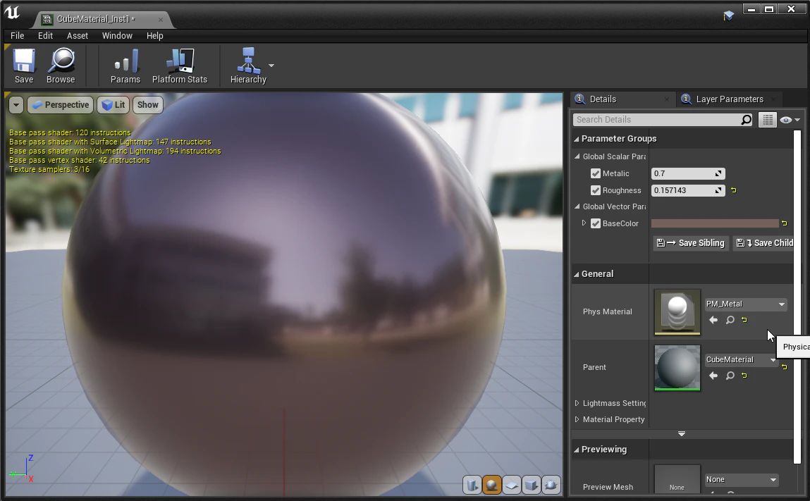Image resolution: width=810 pixels, height=501 pixels.
Task: Switch to the Layer Parameters tab
Action: [x=728, y=99]
